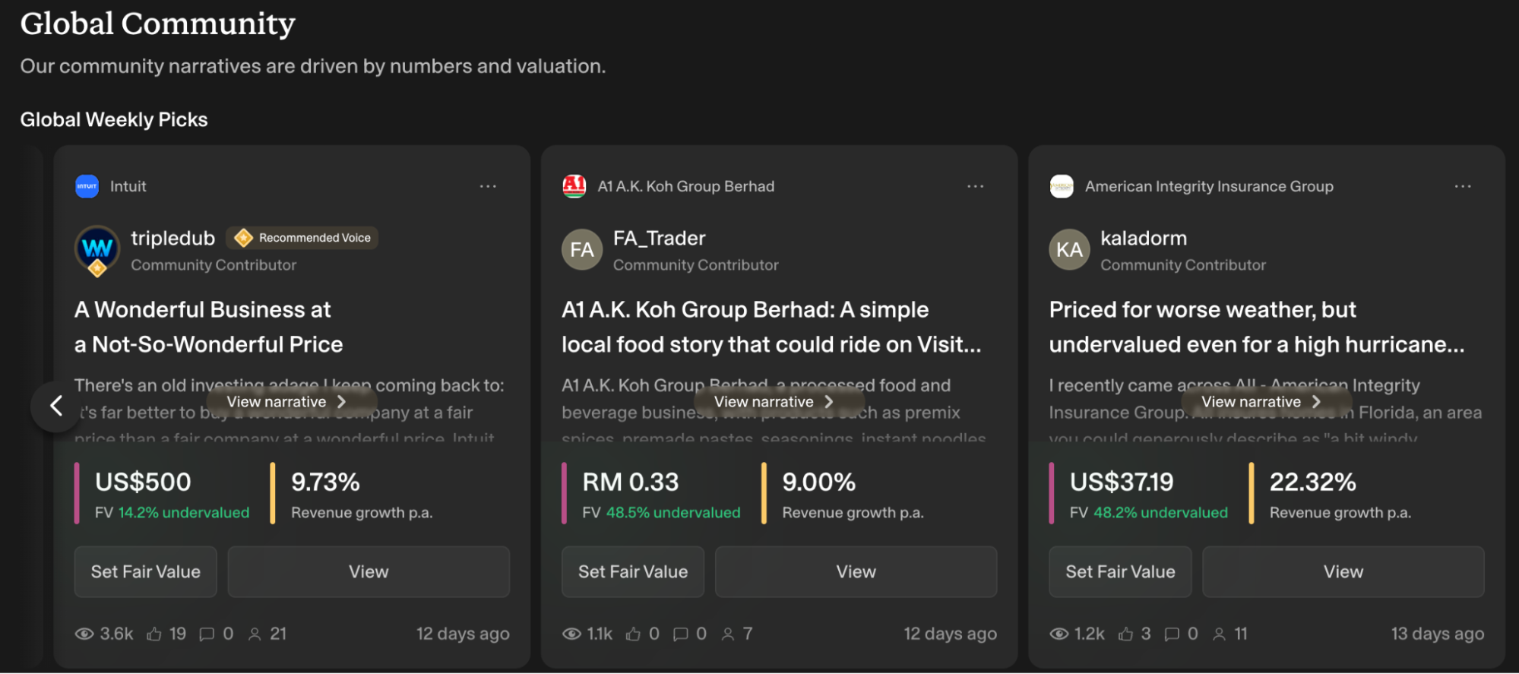
Task: Open more options on A1 A.K. Koh card
Action: point(975,186)
